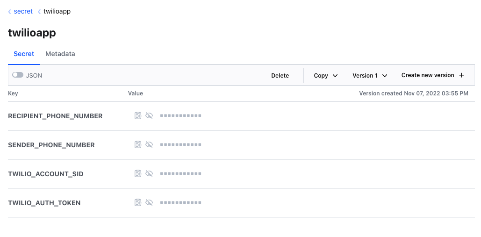Reveal the RECIPIENT_PHONE_NUMBER hidden value

coord(149,115)
